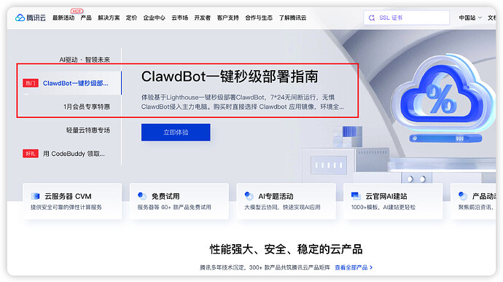Open the AI专题活动 card

286,201
